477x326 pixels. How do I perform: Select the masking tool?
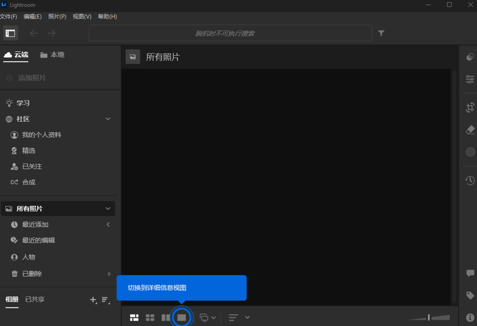[x=470, y=152]
